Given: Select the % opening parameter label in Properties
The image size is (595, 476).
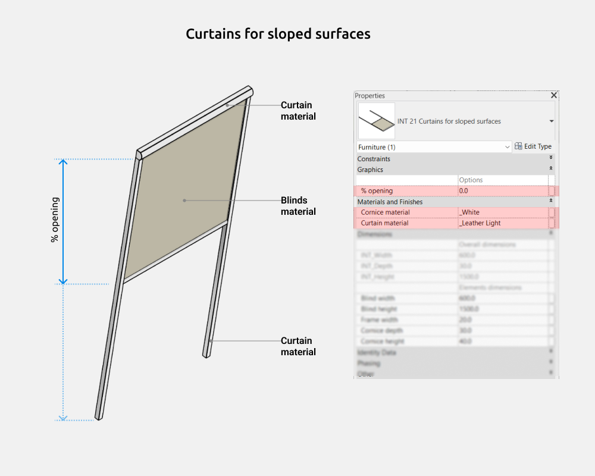Looking at the screenshot, I should pyautogui.click(x=377, y=191).
